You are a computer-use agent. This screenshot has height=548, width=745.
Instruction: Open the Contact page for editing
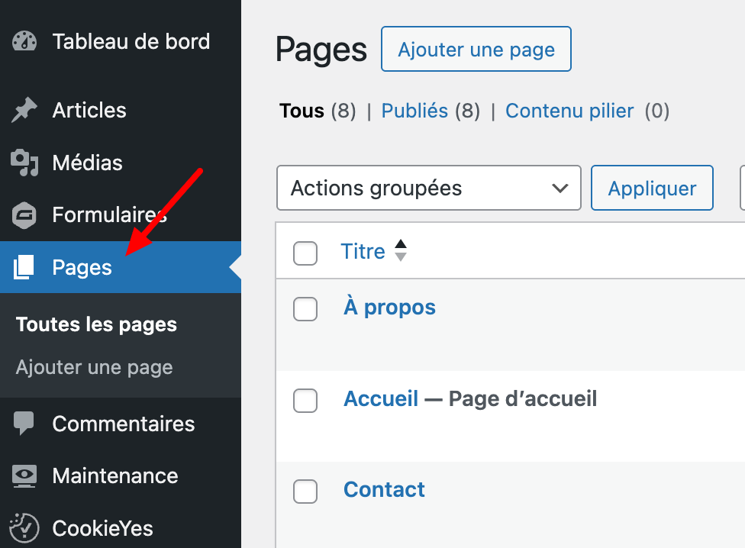click(x=384, y=489)
